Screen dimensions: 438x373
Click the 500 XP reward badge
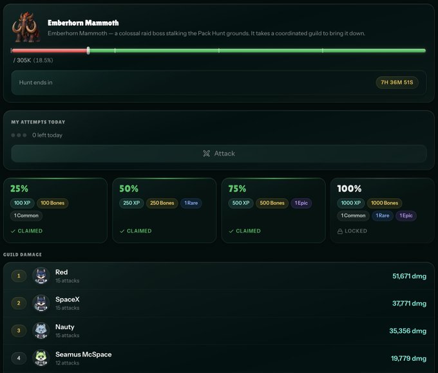(241, 203)
